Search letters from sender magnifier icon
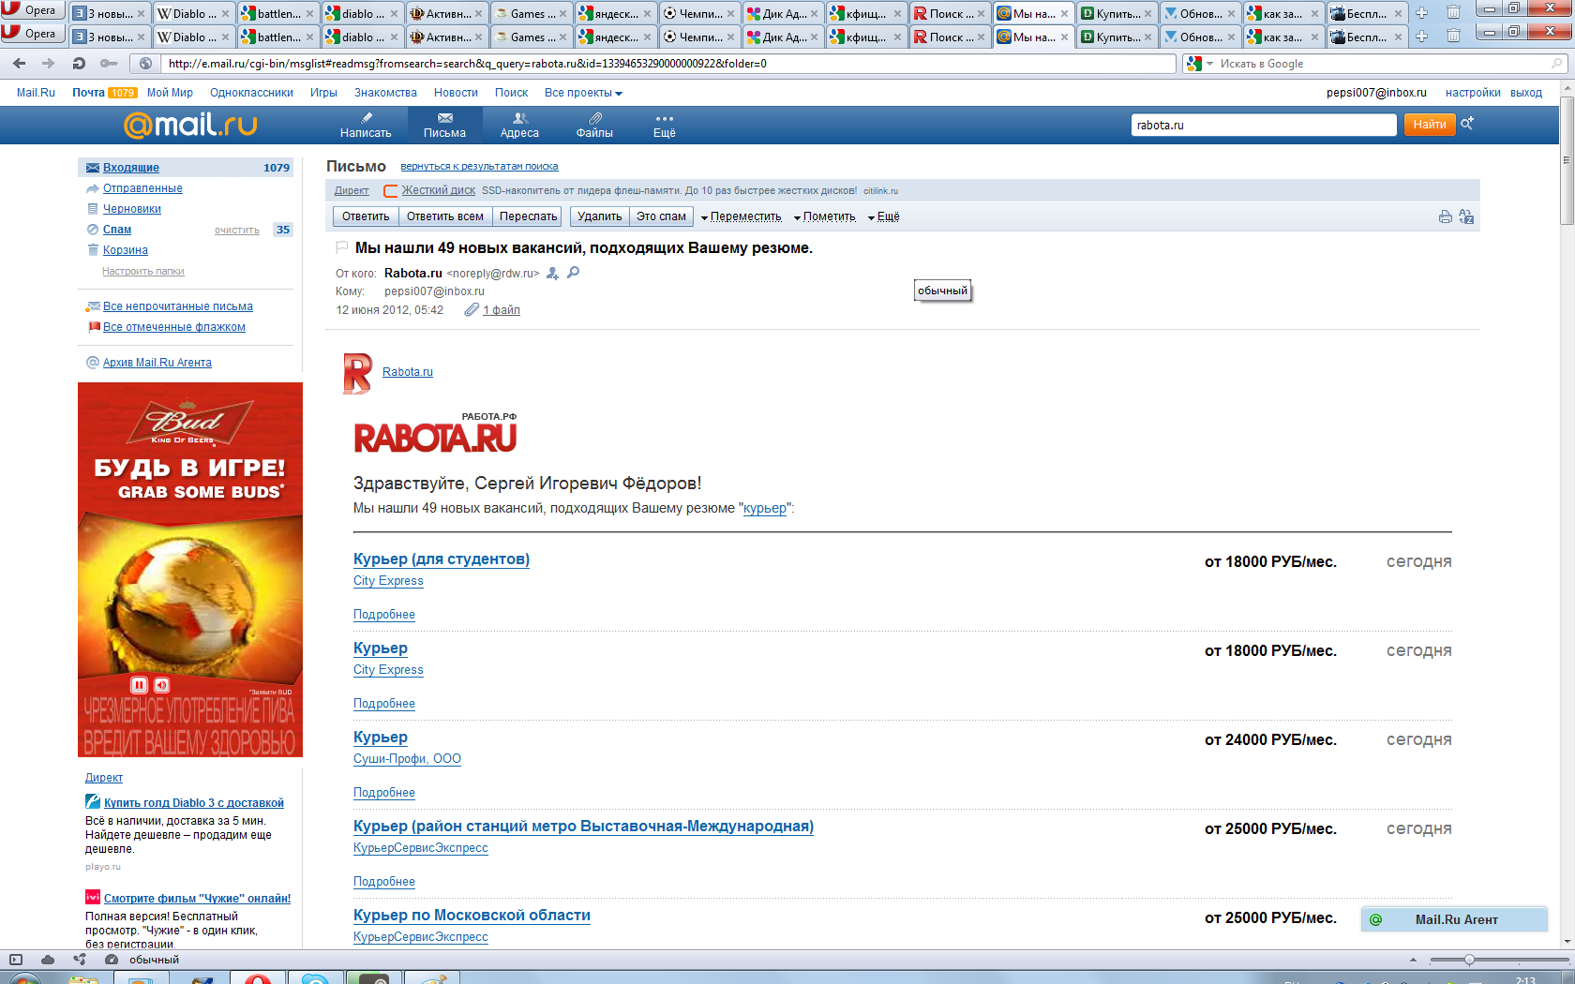 click(x=574, y=273)
